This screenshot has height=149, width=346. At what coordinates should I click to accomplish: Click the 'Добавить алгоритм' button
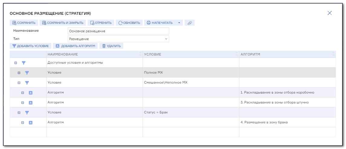pyautogui.click(x=75, y=46)
